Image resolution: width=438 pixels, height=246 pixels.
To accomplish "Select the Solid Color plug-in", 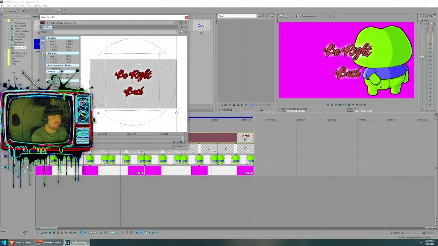I will 18,39.
